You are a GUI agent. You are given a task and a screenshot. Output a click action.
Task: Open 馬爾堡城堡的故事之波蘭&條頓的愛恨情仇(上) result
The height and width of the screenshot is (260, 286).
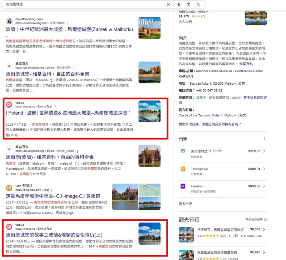pyautogui.click(x=54, y=235)
